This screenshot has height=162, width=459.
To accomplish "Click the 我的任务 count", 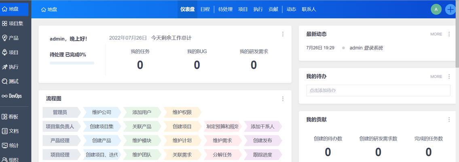I will 140,65.
